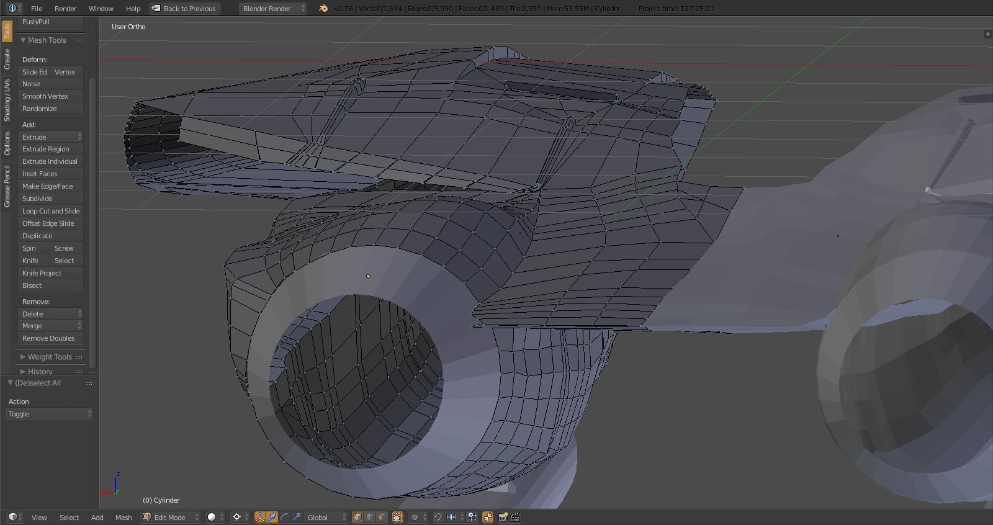Open the Render menu
Screen dimensions: 993x525
click(x=65, y=9)
